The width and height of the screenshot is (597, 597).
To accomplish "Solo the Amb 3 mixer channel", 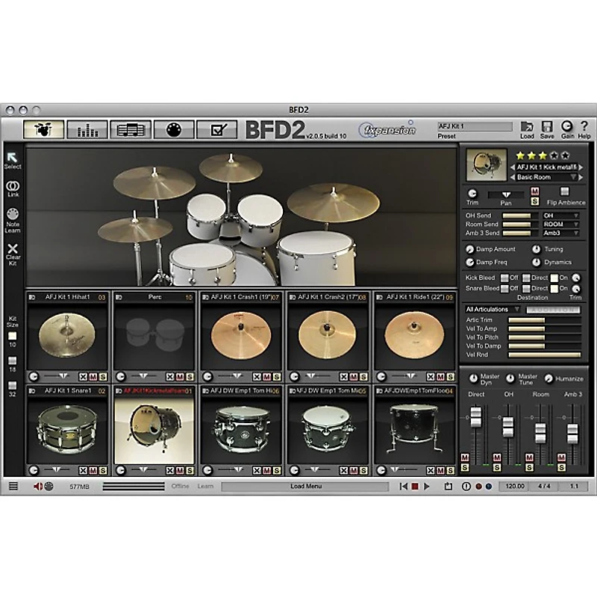I will point(562,468).
